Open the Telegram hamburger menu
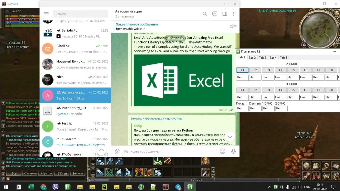 click(46, 14)
